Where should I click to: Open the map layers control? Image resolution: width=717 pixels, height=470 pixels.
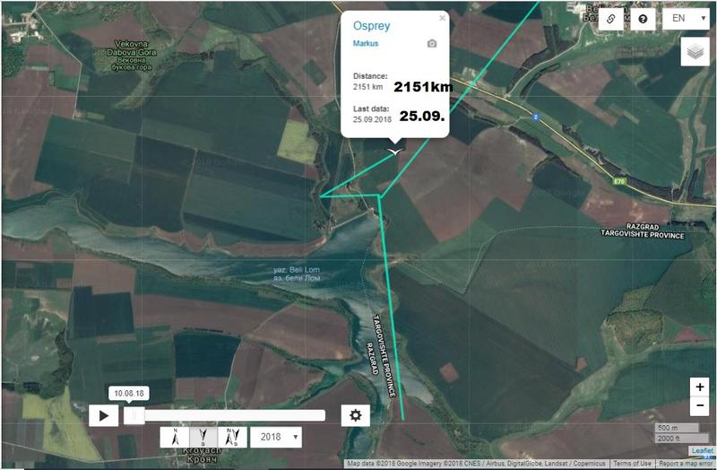coord(695,52)
